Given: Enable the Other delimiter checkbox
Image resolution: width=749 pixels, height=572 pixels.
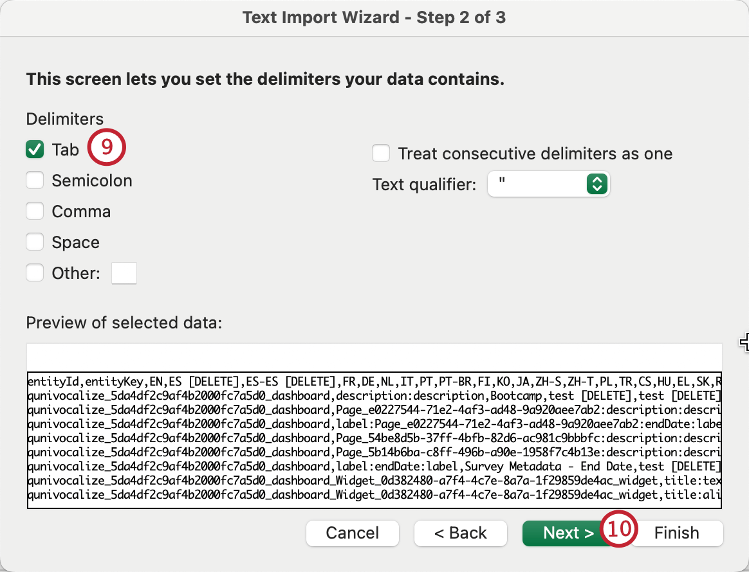Looking at the screenshot, I should pyautogui.click(x=35, y=273).
